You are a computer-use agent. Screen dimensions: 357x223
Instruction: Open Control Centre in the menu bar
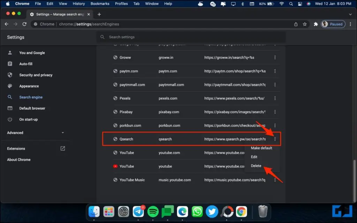(x=300, y=3)
